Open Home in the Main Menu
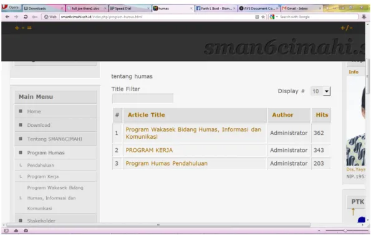 pos(55,111)
